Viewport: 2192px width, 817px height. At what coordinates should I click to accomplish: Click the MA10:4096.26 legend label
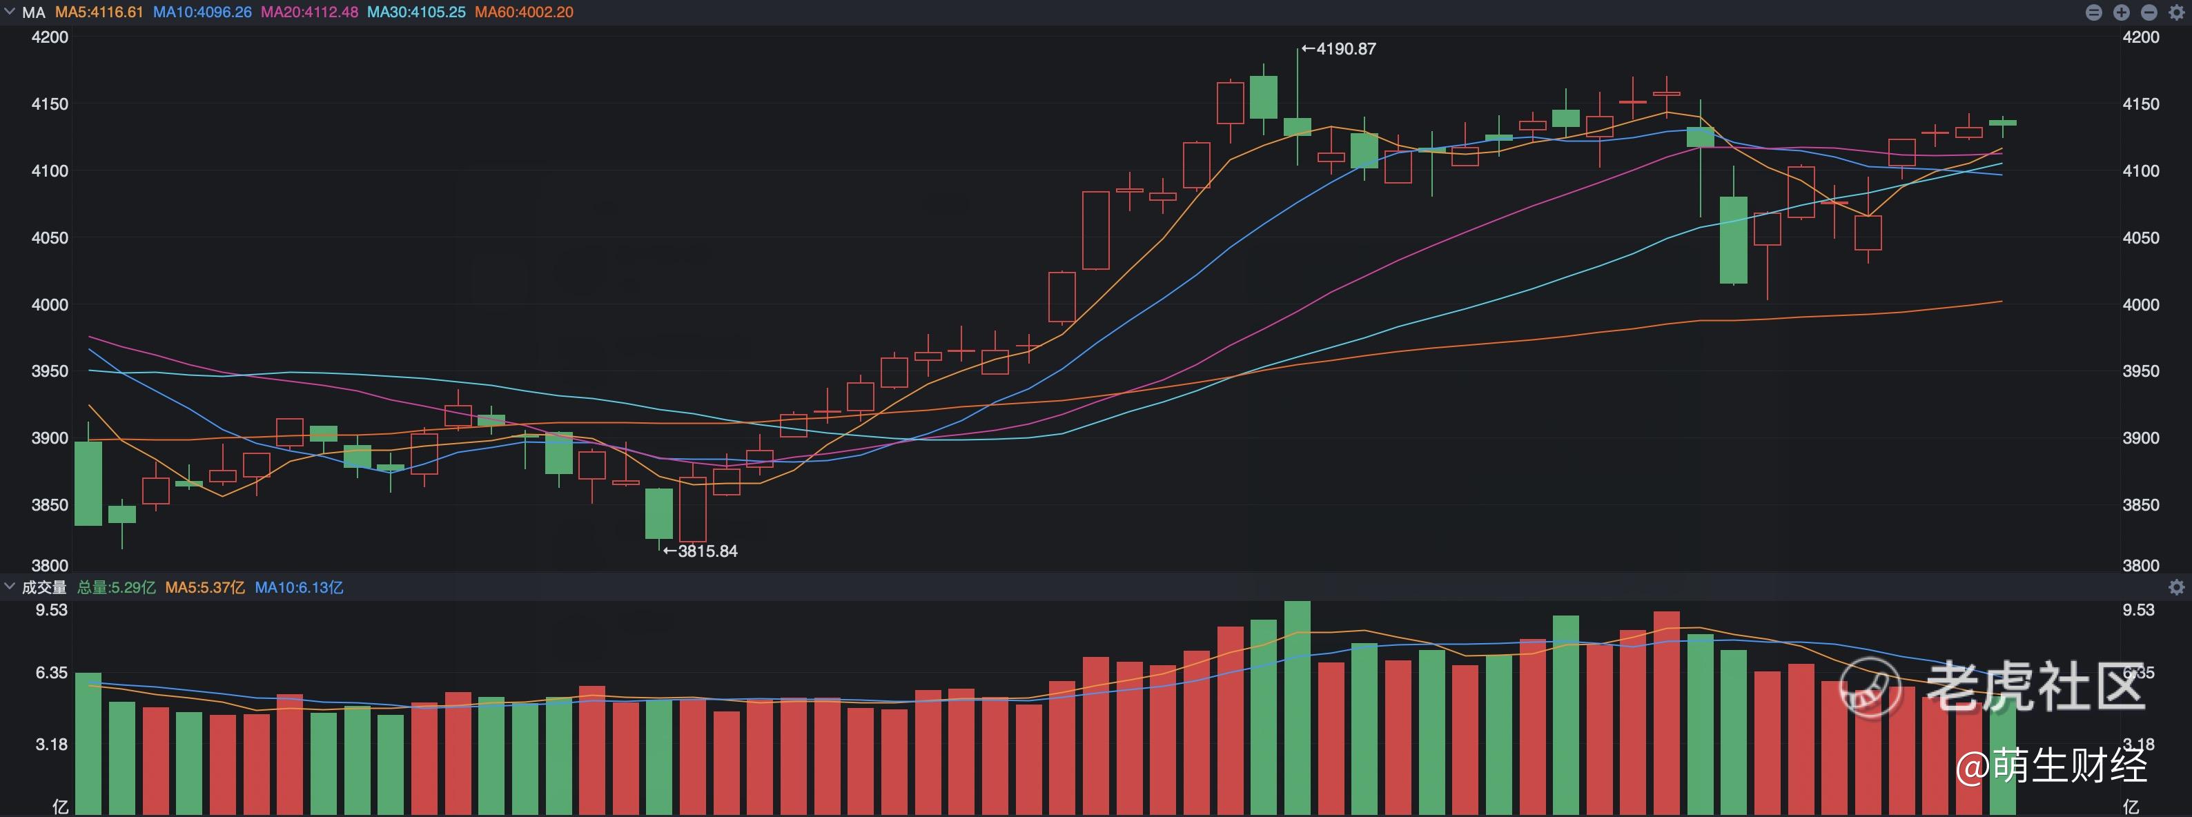coord(202,12)
